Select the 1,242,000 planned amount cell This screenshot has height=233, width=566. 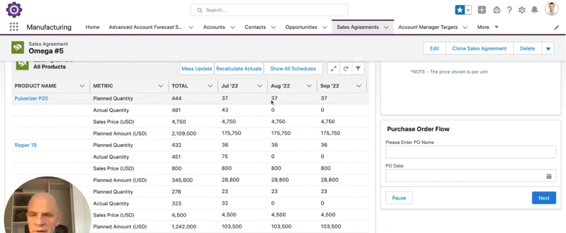[x=184, y=226]
